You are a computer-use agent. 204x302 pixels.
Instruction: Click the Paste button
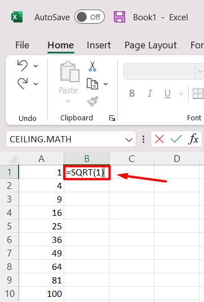68,82
